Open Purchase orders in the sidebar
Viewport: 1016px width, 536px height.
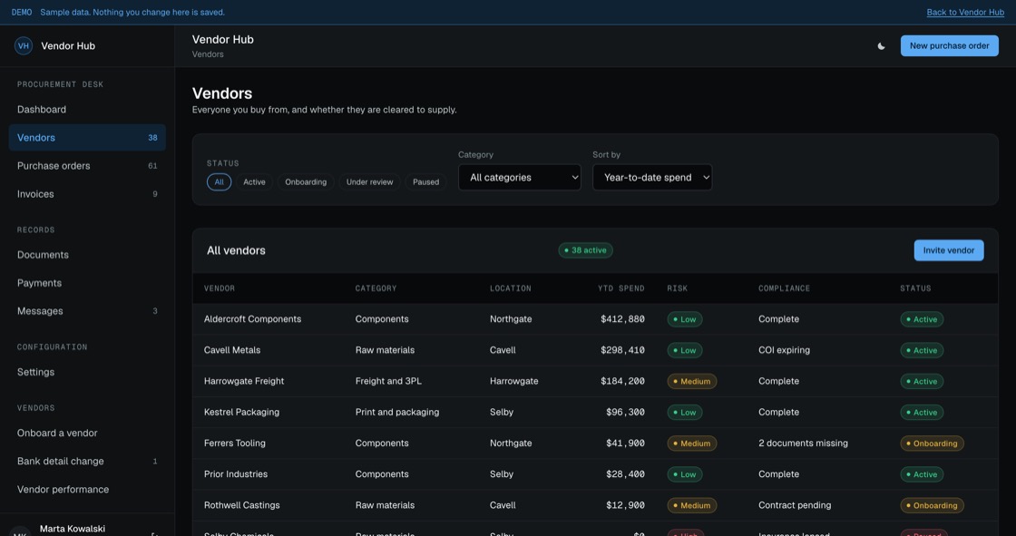coord(87,166)
